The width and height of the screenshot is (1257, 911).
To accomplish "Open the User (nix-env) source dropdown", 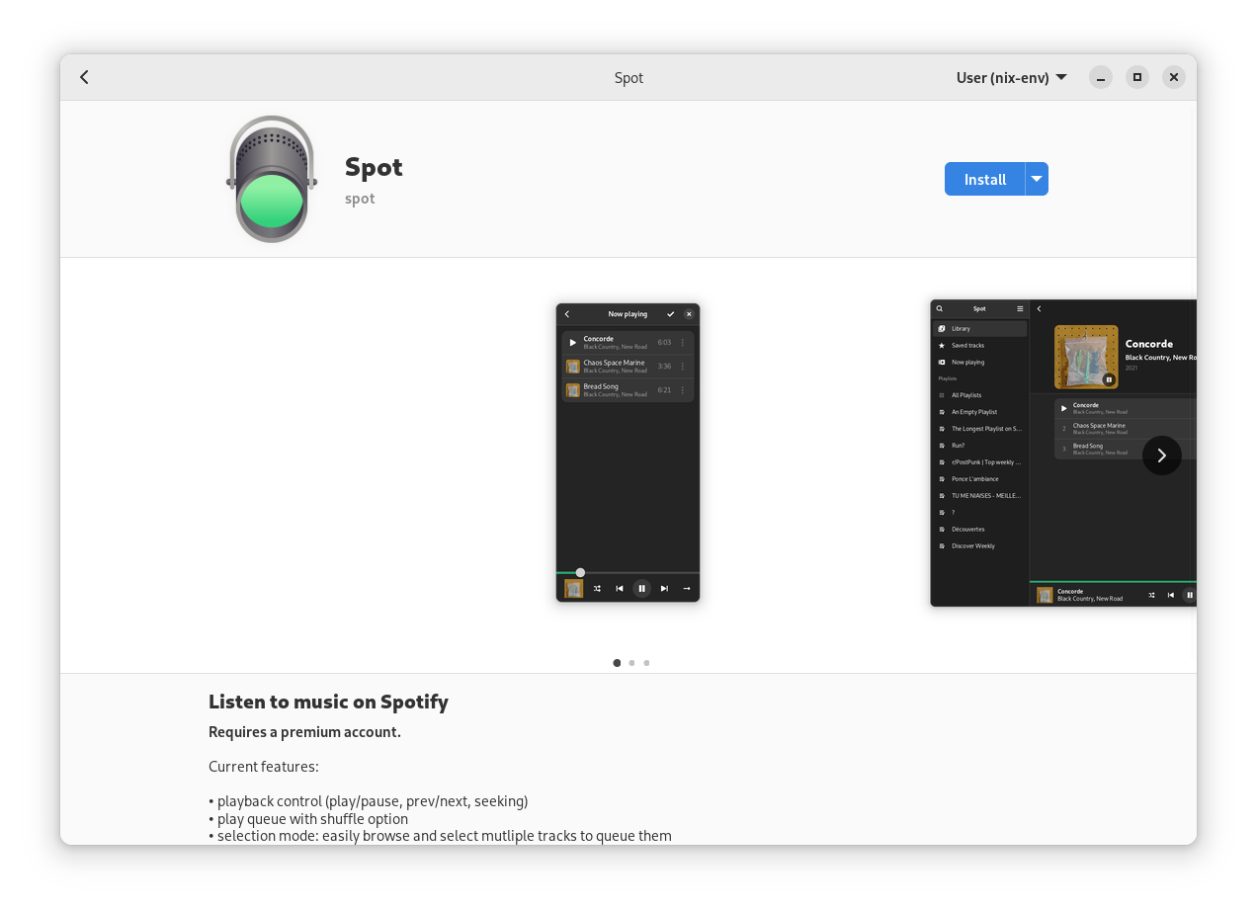I will pyautogui.click(x=1011, y=77).
